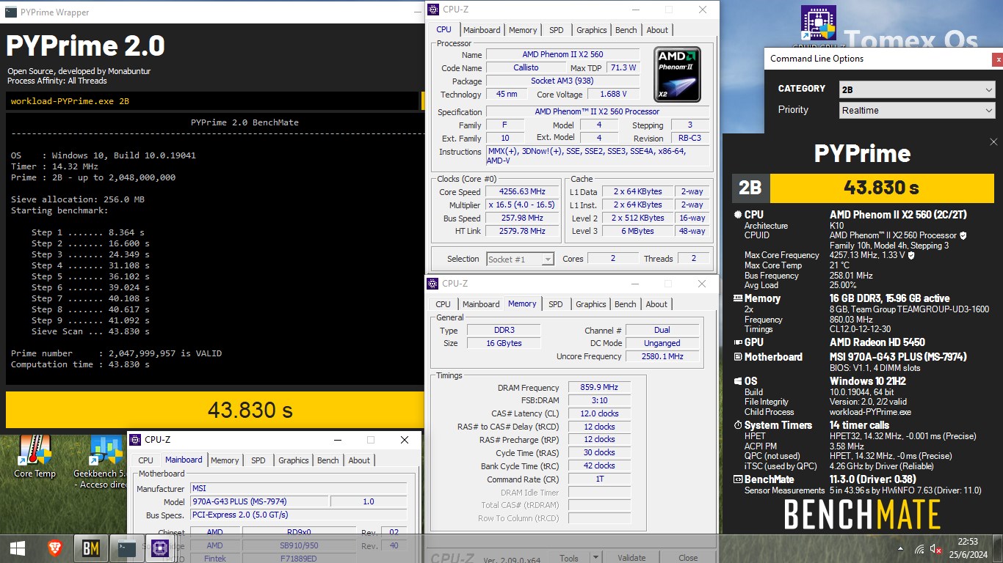Click the workload-PYPrime.exe 2B command field
This screenshot has height=563, width=1003.
point(212,101)
